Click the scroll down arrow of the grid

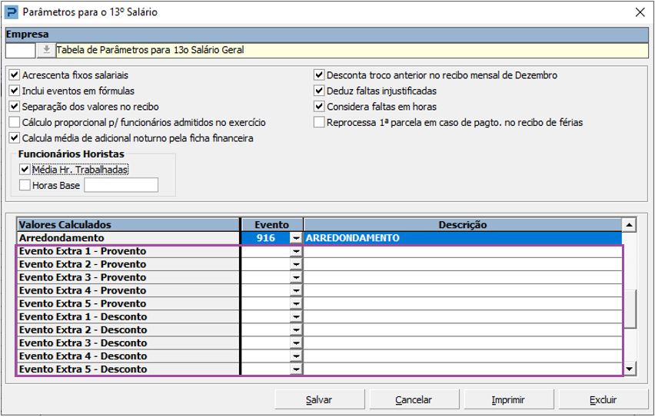[630, 369]
